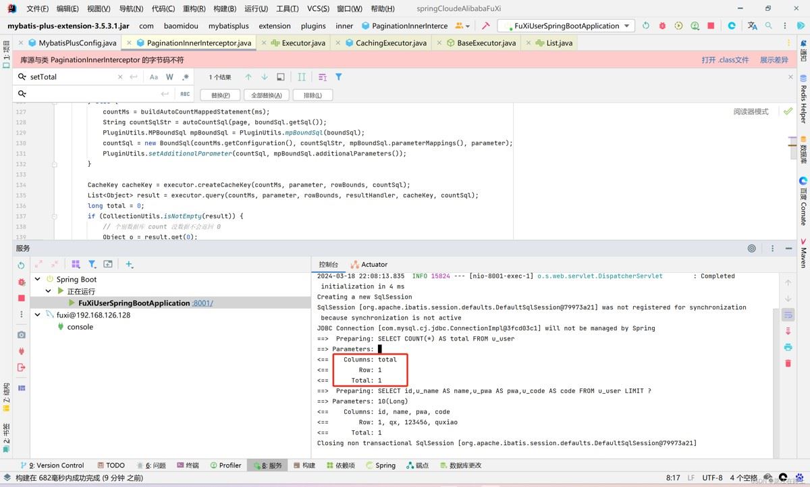The height and width of the screenshot is (487, 810).
Task: Take thread dump camera icon in Services
Action: pyautogui.click(x=21, y=335)
